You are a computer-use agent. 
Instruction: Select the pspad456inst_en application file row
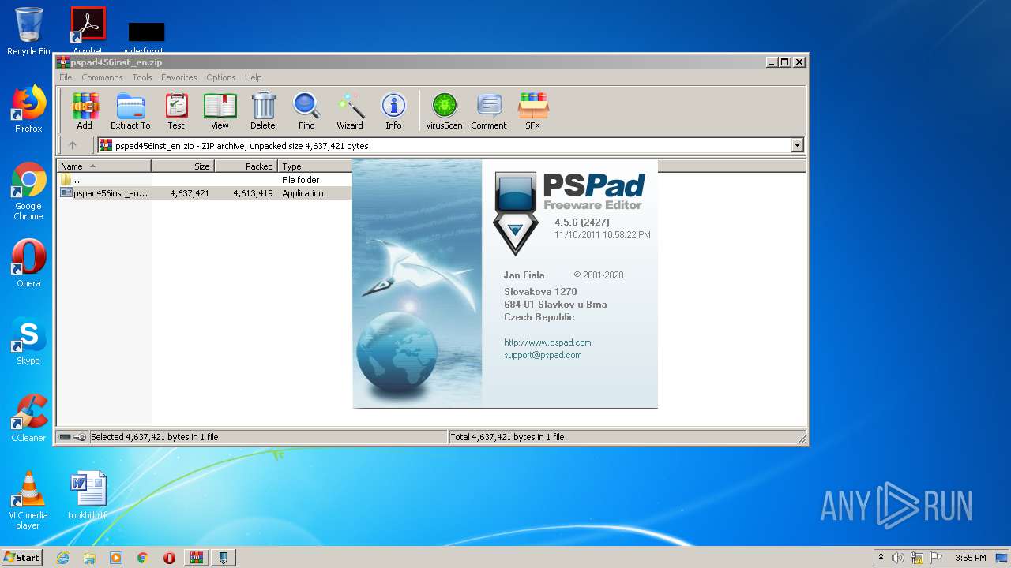pos(205,193)
